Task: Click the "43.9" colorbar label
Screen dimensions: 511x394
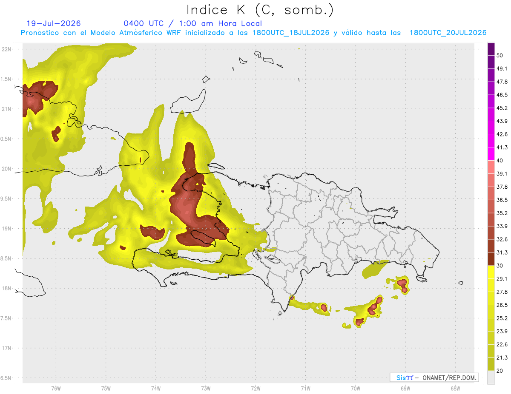Action: tap(502, 121)
